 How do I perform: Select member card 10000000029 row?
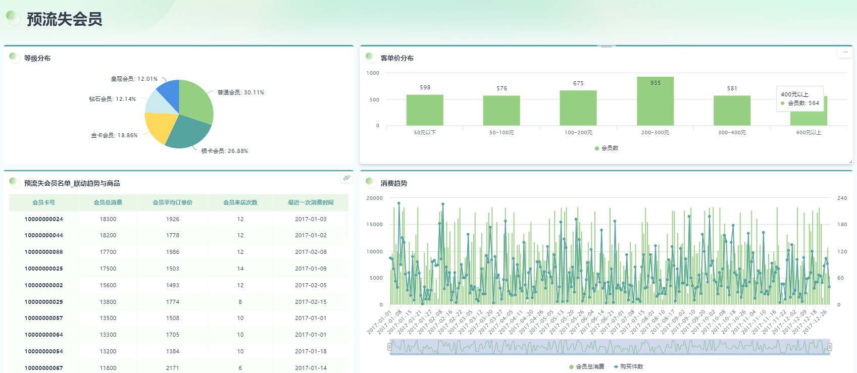click(179, 302)
